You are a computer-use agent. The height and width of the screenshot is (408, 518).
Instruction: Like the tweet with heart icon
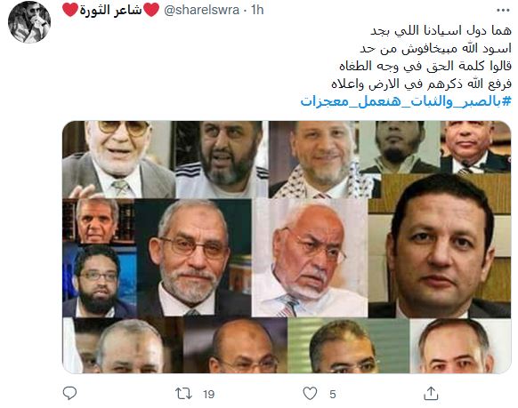pos(310,394)
